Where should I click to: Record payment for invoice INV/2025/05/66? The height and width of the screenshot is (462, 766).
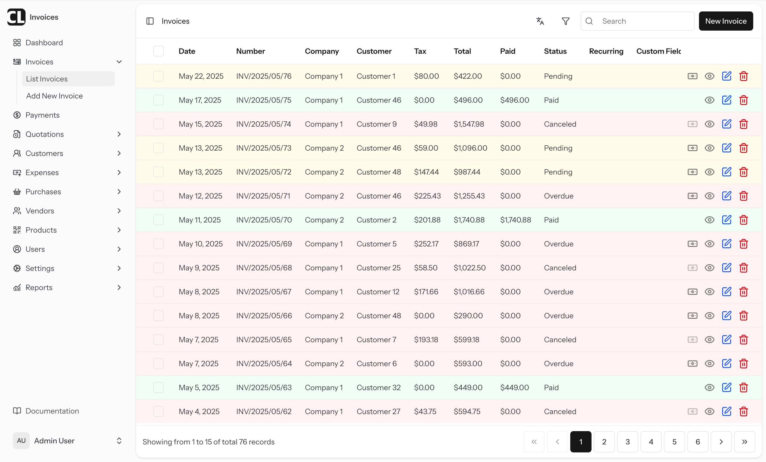pos(692,316)
